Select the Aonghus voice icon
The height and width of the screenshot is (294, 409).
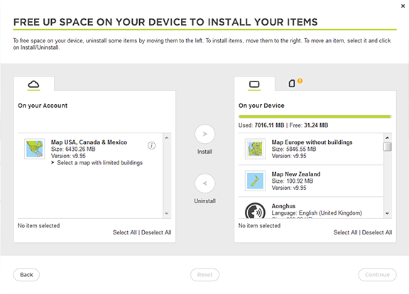255,211
